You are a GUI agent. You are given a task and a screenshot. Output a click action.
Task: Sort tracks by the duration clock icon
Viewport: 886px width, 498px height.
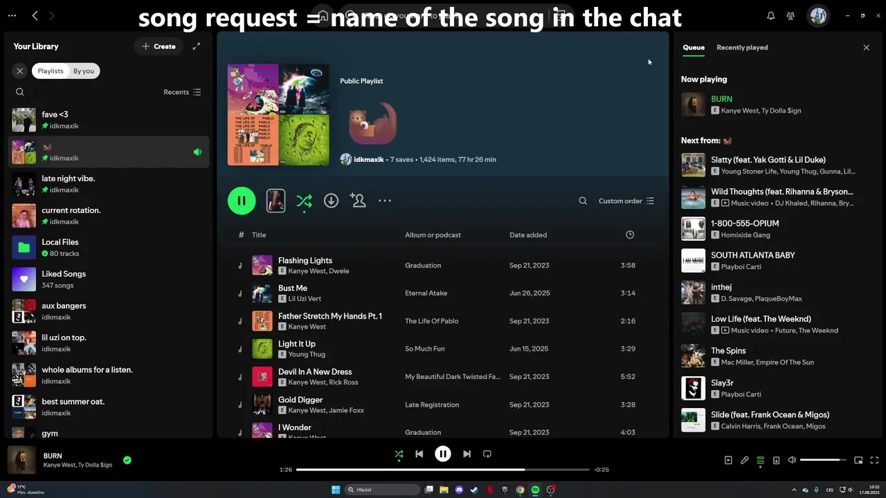pyautogui.click(x=630, y=234)
